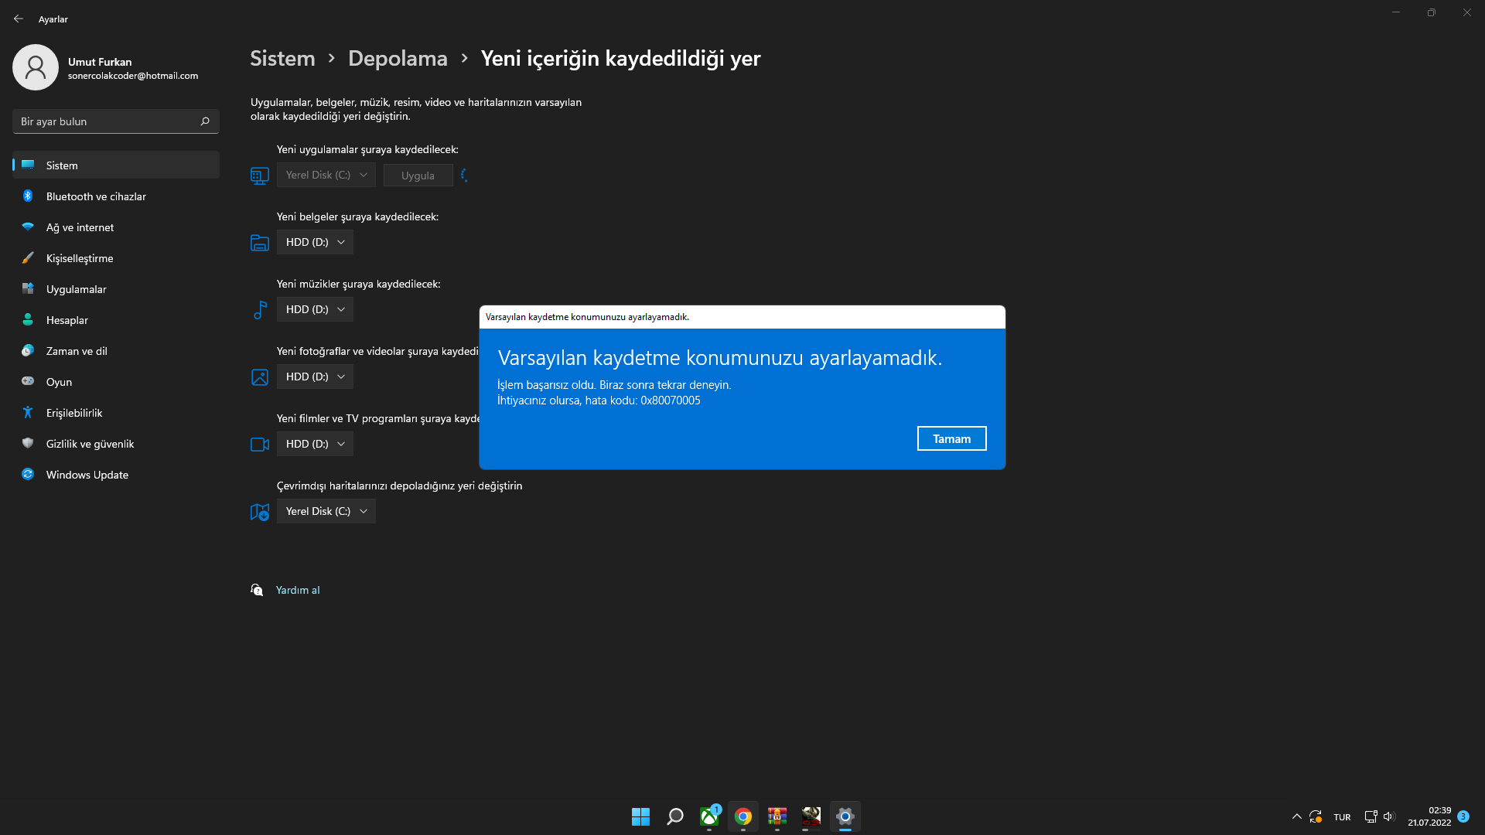Open Bluetooth ve cihazlar settings
The height and width of the screenshot is (835, 1485).
click(96, 196)
